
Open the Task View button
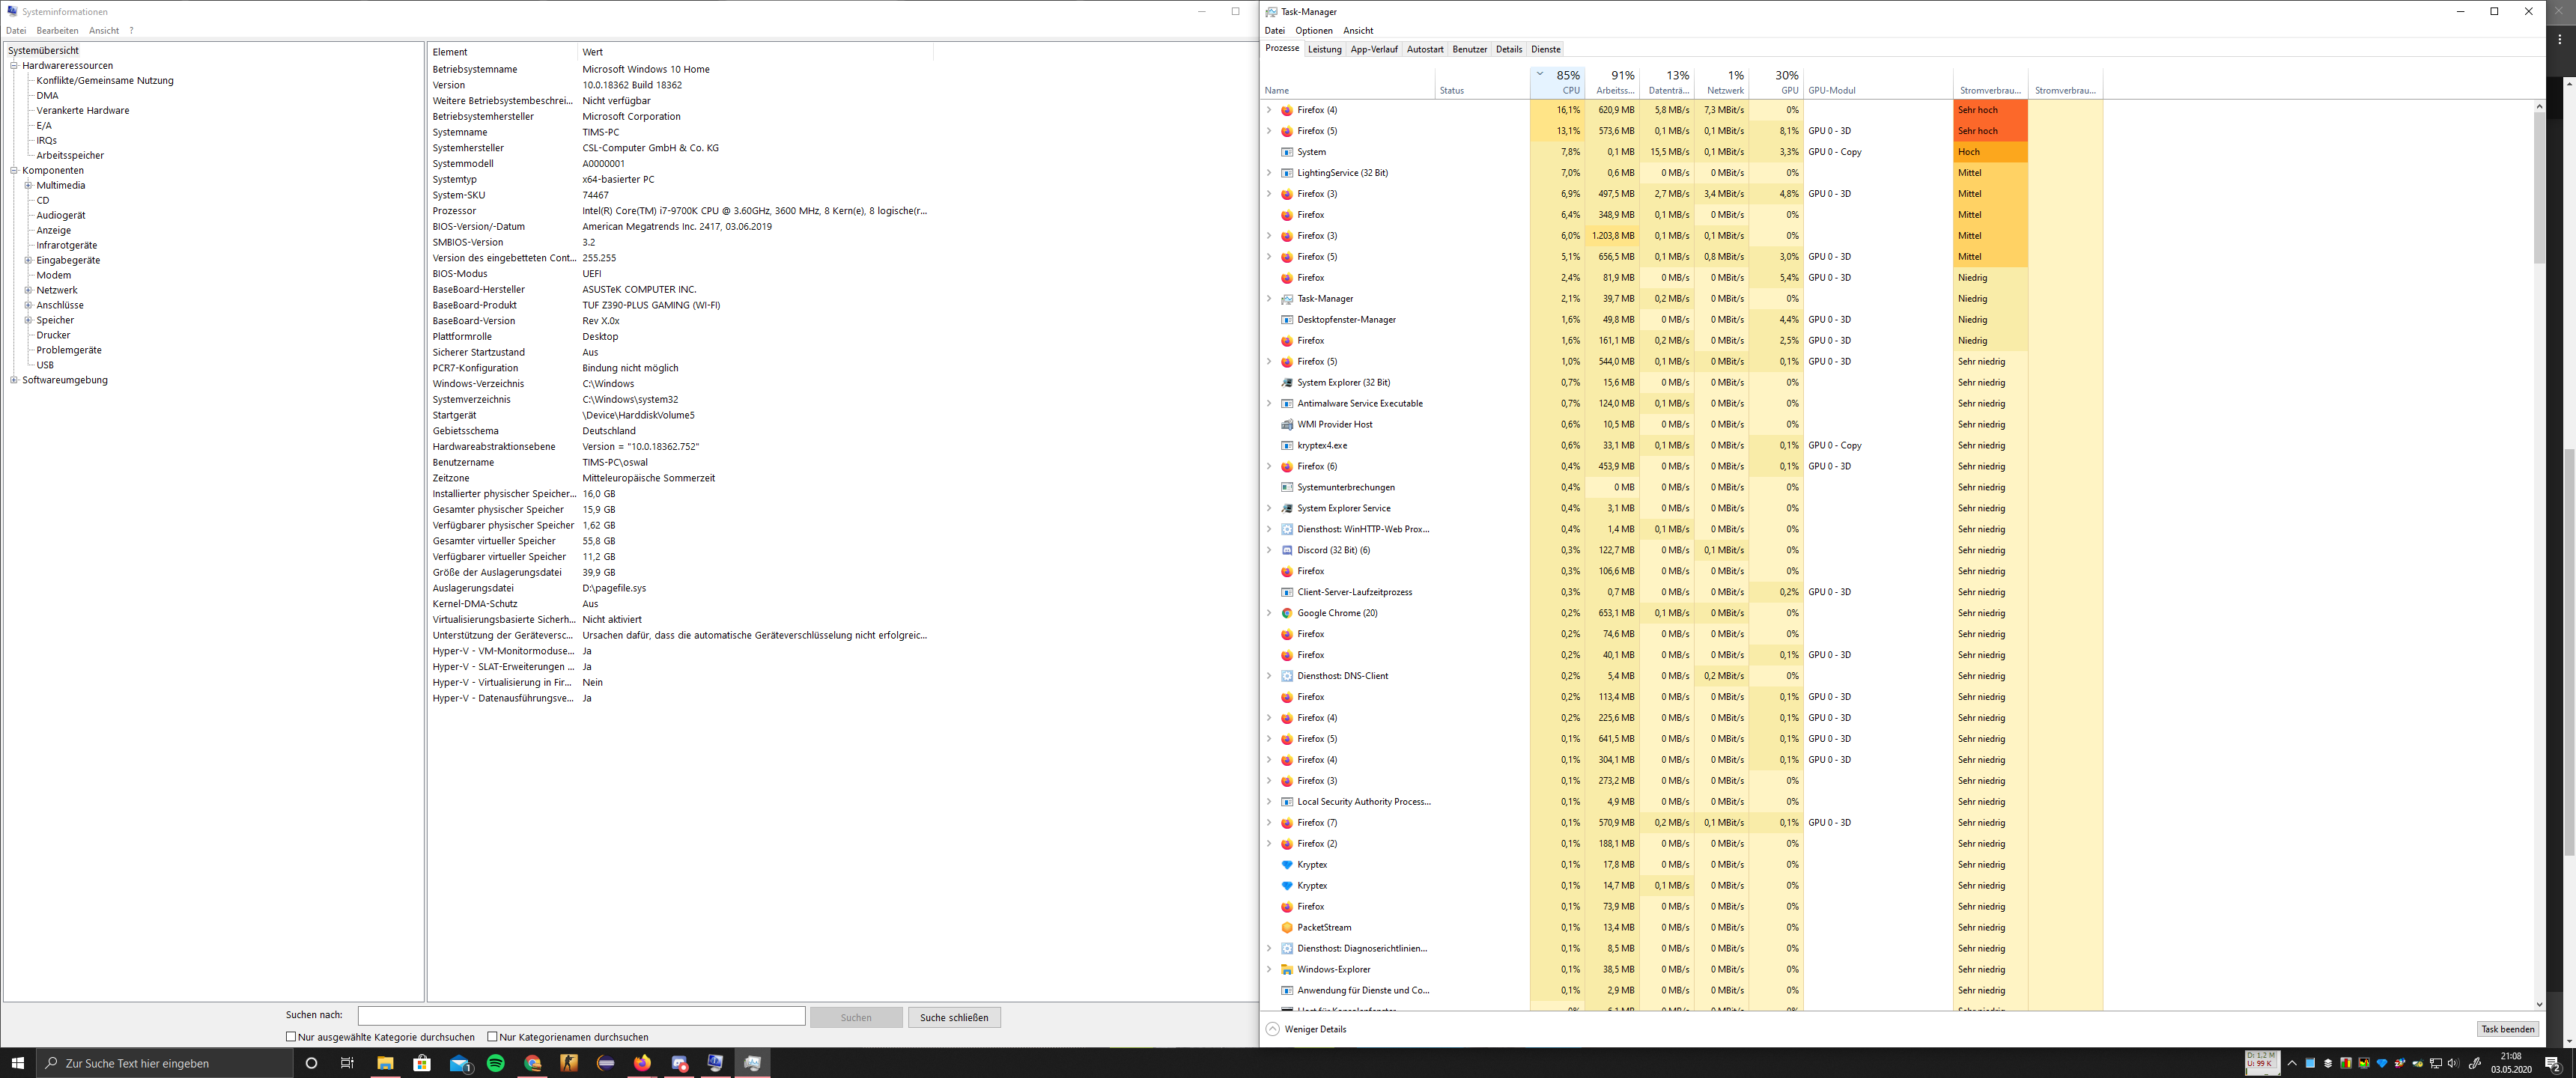347,1063
